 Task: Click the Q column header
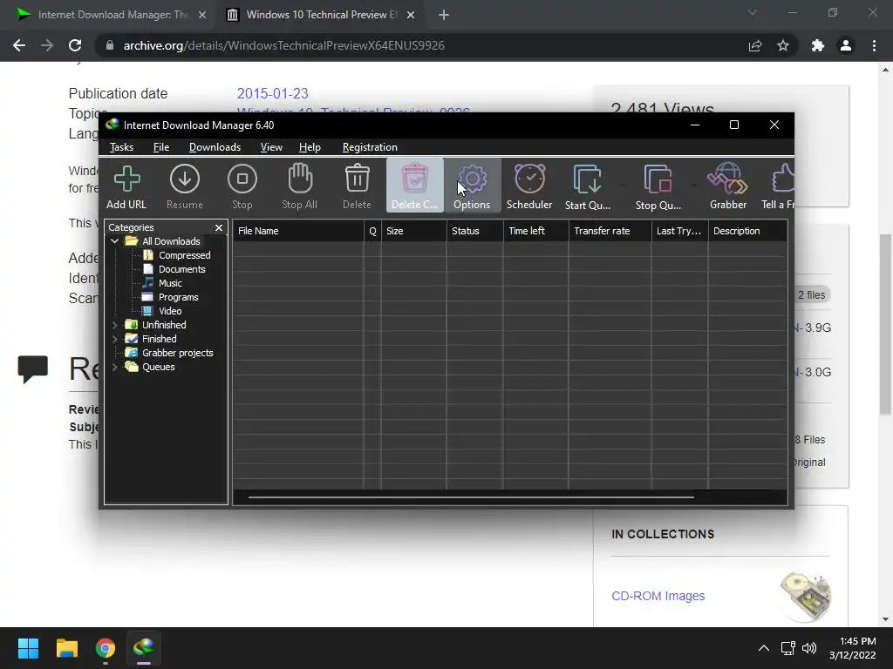372,231
